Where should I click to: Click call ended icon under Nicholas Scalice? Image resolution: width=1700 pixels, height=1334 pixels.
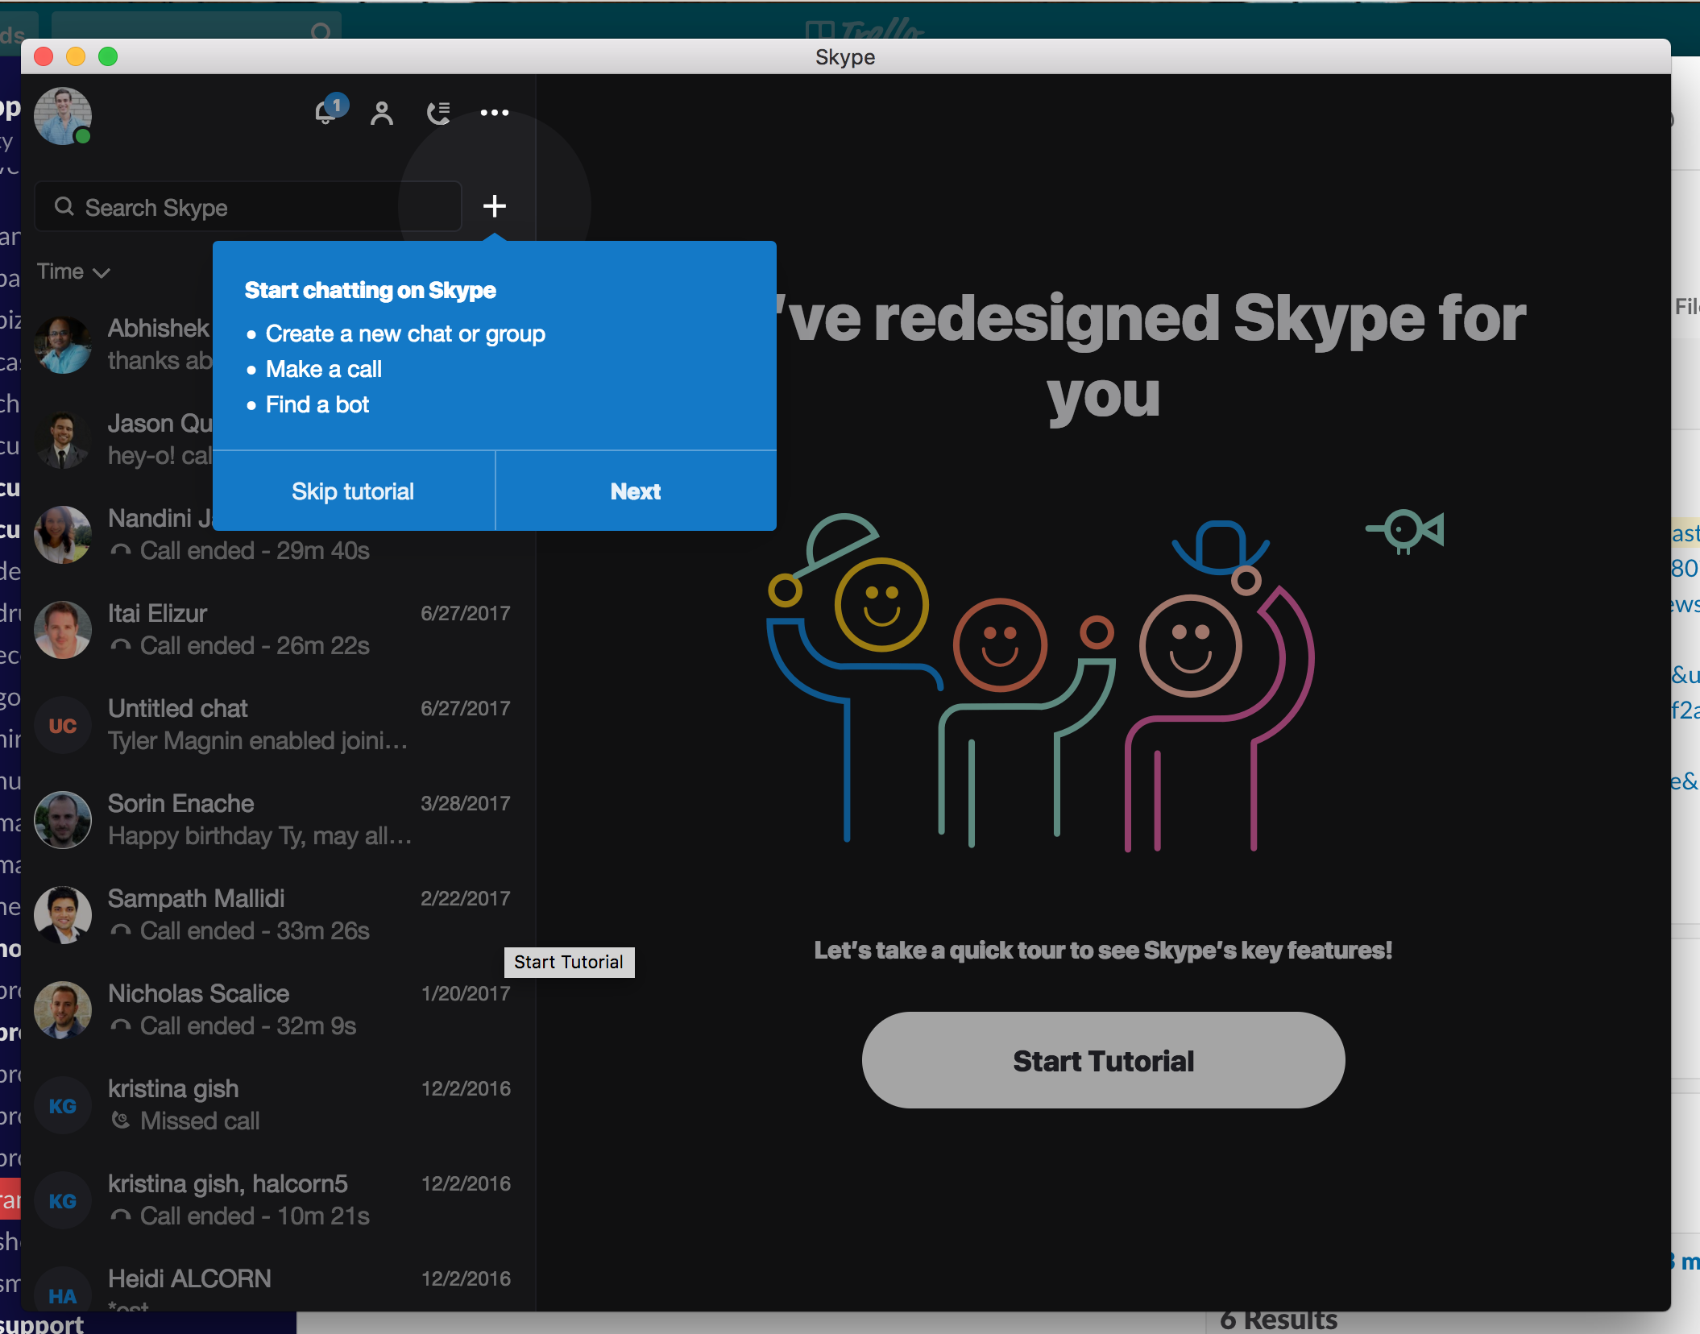(x=120, y=1025)
